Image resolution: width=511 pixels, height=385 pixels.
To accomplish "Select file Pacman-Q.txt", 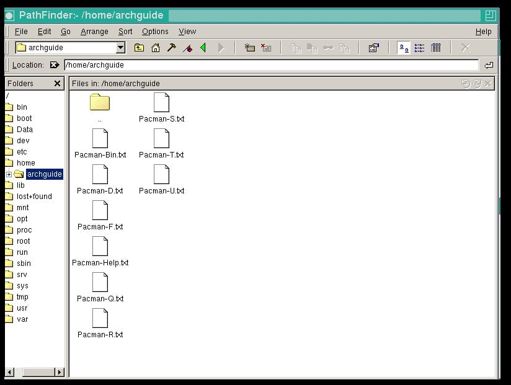I will click(x=100, y=287).
